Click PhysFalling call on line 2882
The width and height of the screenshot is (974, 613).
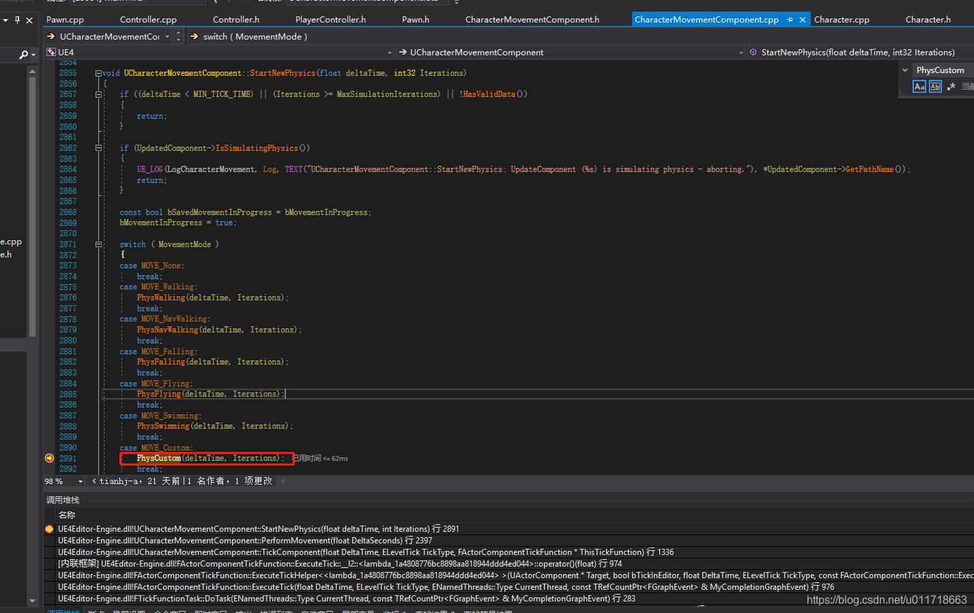pyautogui.click(x=161, y=362)
